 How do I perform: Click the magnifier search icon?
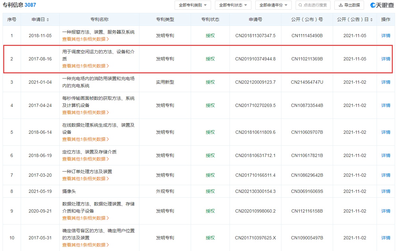click(300, 5)
